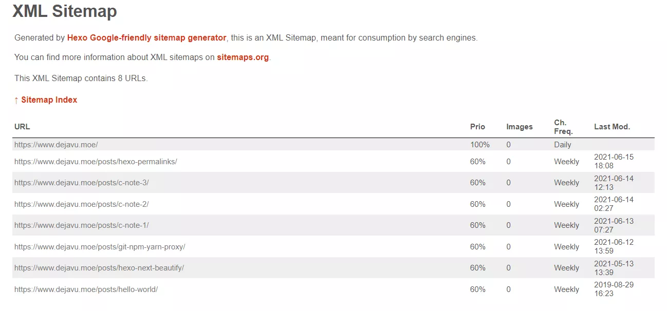Sort by the URL column header
The height and width of the screenshot is (311, 667).
(x=22, y=127)
